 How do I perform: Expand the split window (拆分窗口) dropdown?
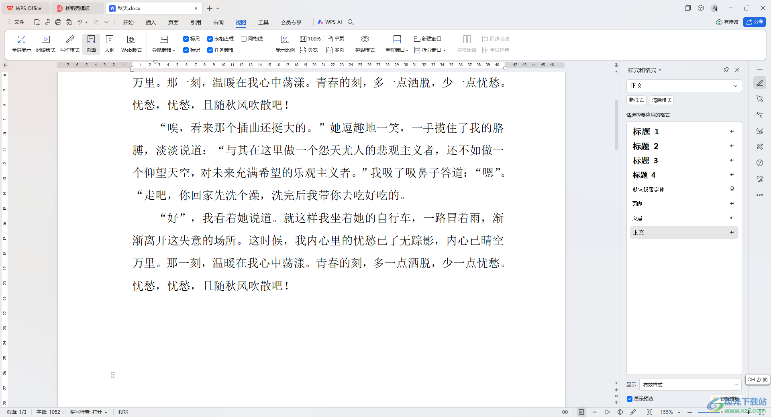coord(445,50)
